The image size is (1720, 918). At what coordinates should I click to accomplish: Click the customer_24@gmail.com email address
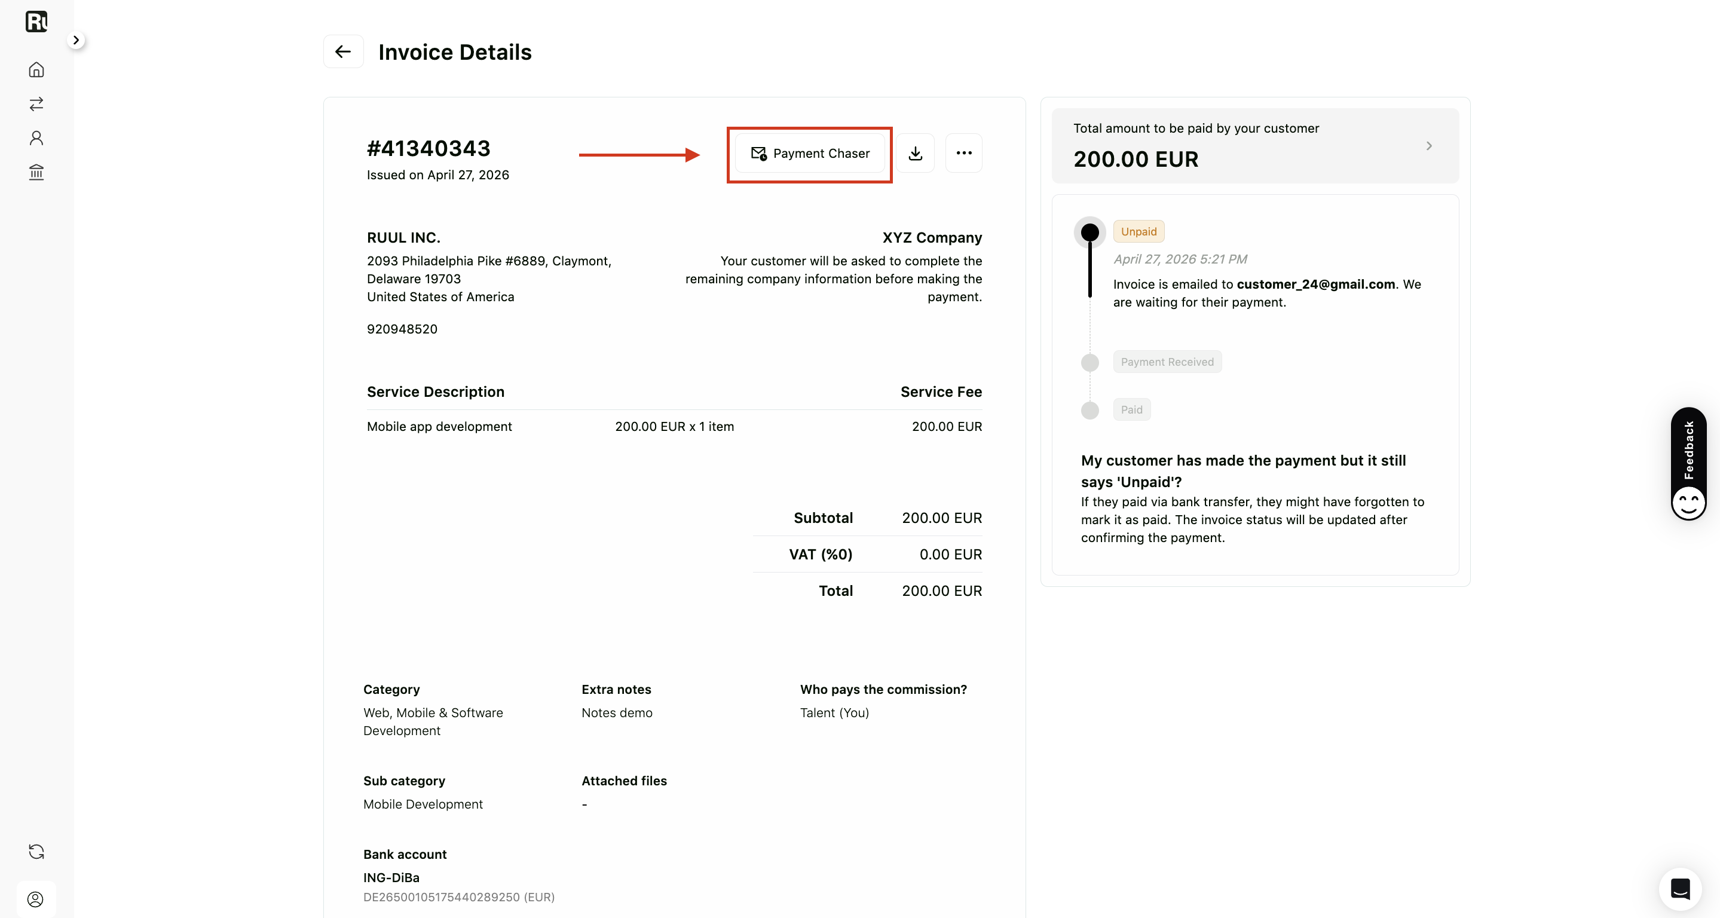tap(1315, 284)
